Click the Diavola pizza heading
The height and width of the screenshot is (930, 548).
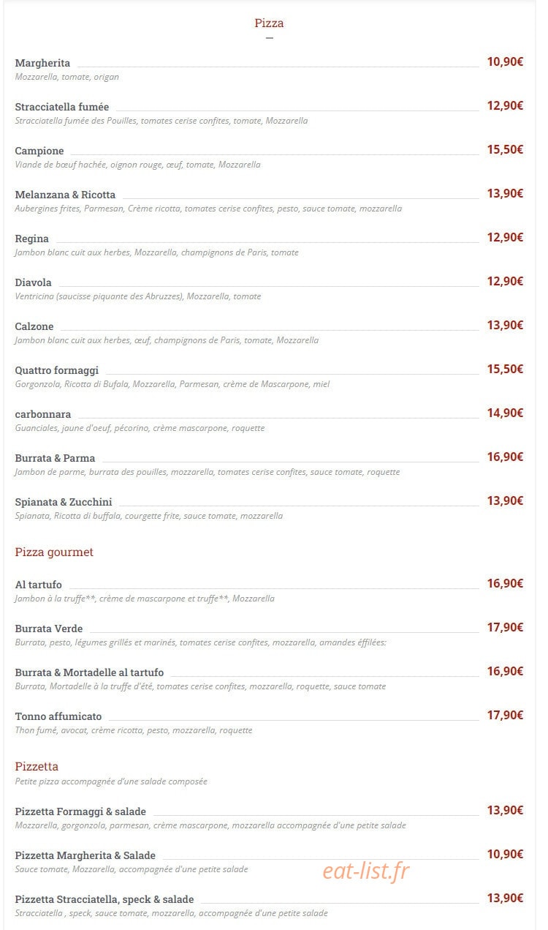pos(34,282)
